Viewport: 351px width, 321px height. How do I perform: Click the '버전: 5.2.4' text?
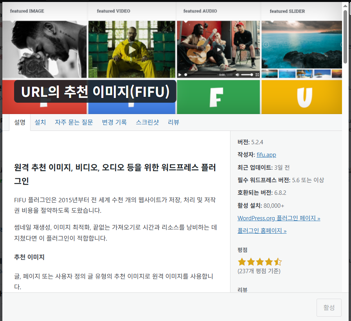click(x=250, y=142)
